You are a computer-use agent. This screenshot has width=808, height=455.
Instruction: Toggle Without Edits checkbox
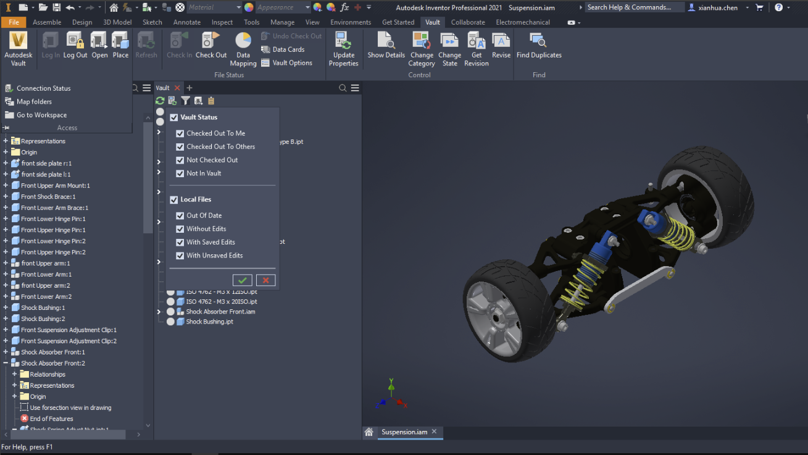click(x=180, y=229)
